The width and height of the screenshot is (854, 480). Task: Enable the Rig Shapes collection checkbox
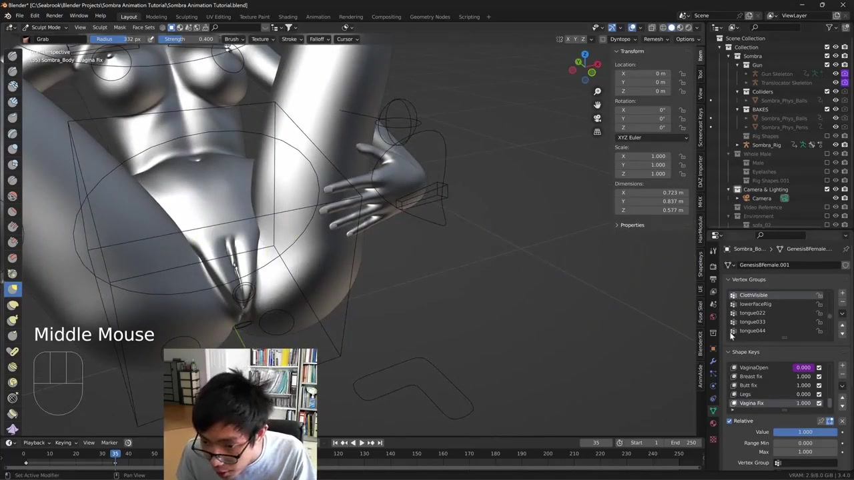[827, 136]
